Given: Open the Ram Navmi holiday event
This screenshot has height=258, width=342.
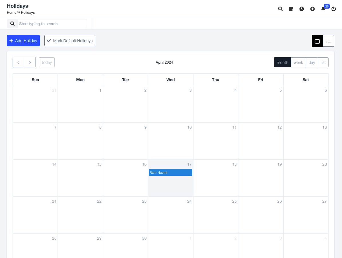Looking at the screenshot, I should tap(170, 172).
